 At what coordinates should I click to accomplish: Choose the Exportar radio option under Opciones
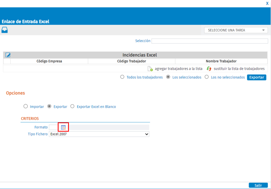pos(49,106)
